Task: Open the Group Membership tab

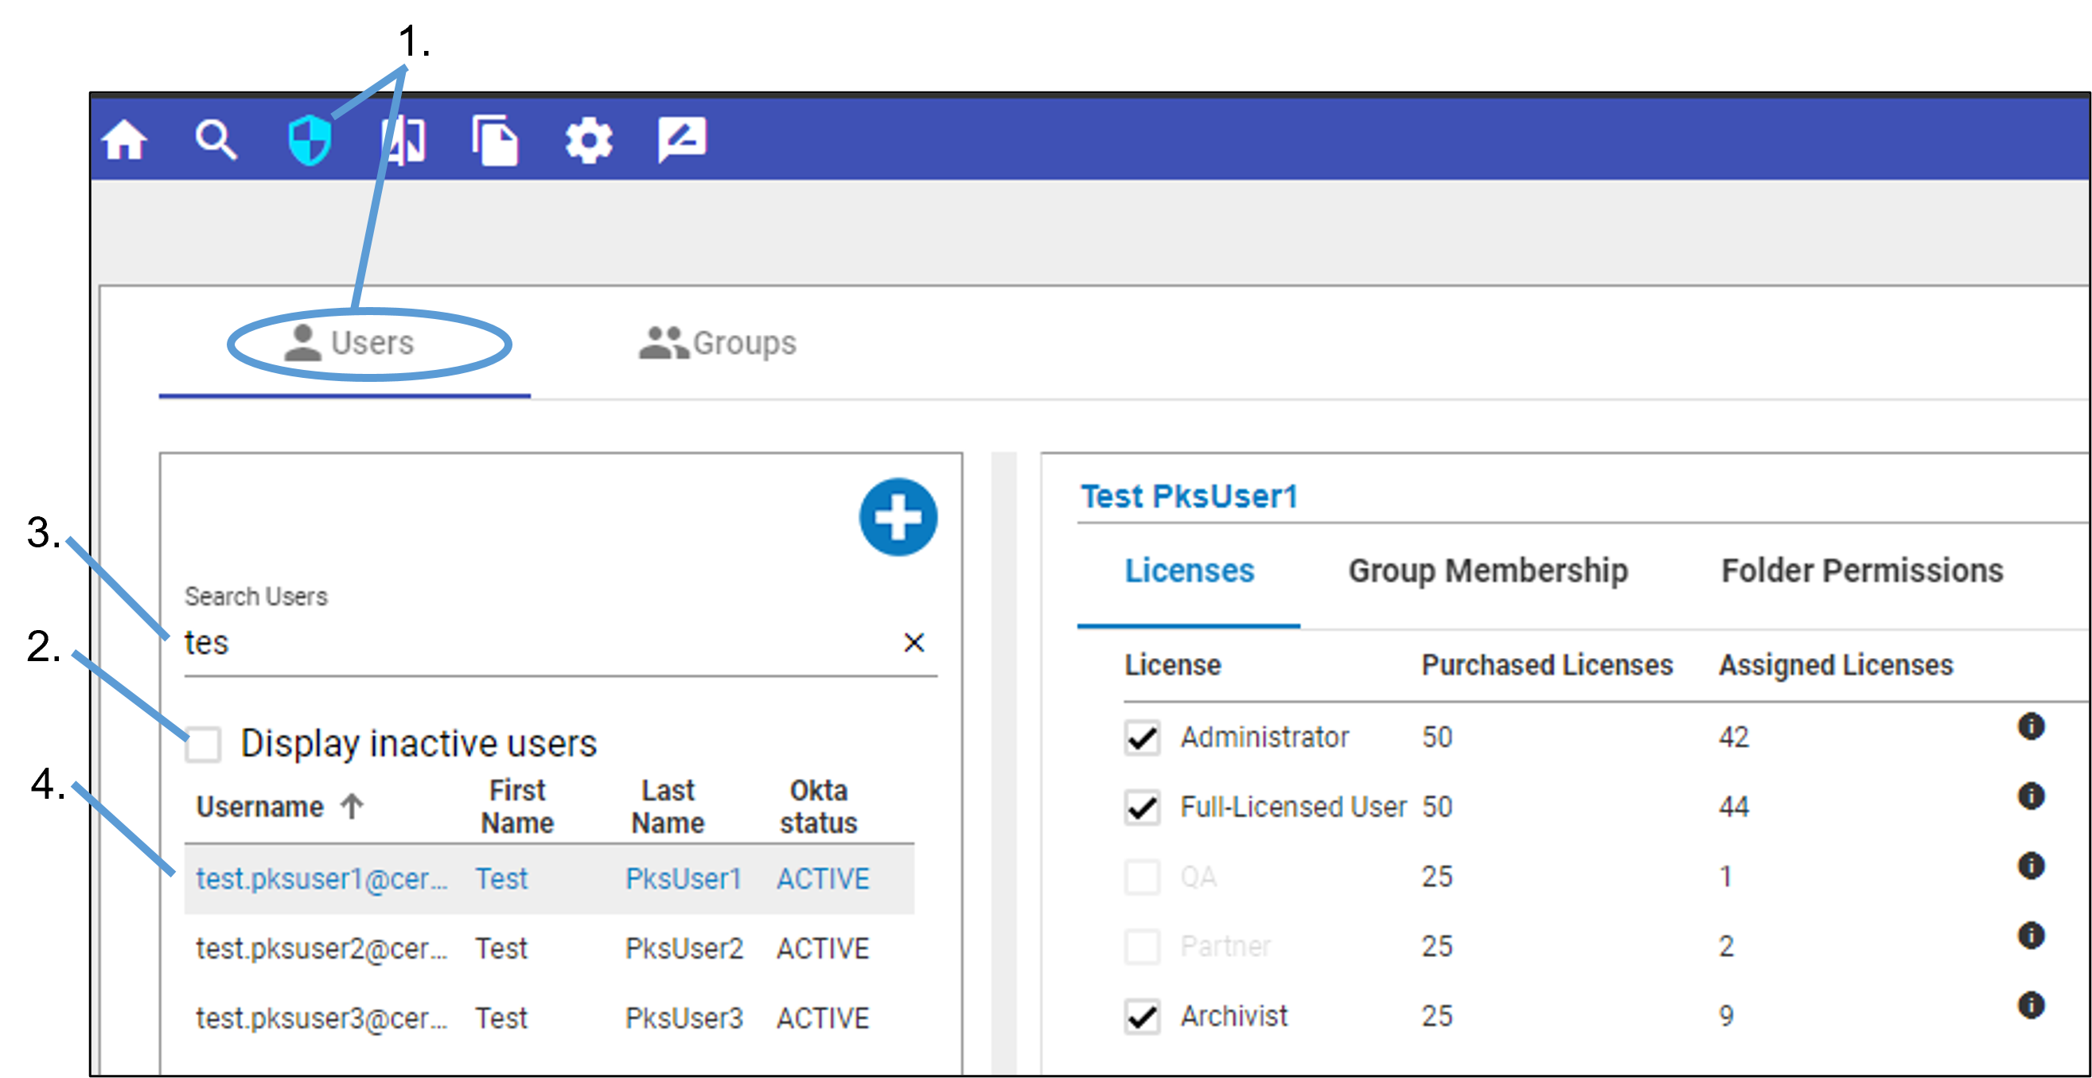Action: 1488,571
